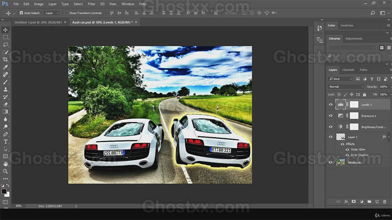This screenshot has height=220, width=392.
Task: Hide the Drop Shadow effect
Action: pos(347,155)
